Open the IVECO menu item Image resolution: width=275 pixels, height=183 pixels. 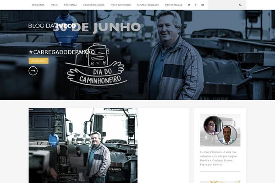(x=54, y=5)
